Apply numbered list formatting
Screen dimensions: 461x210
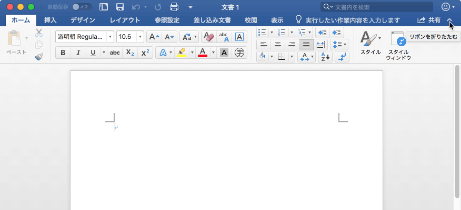(x=282, y=32)
